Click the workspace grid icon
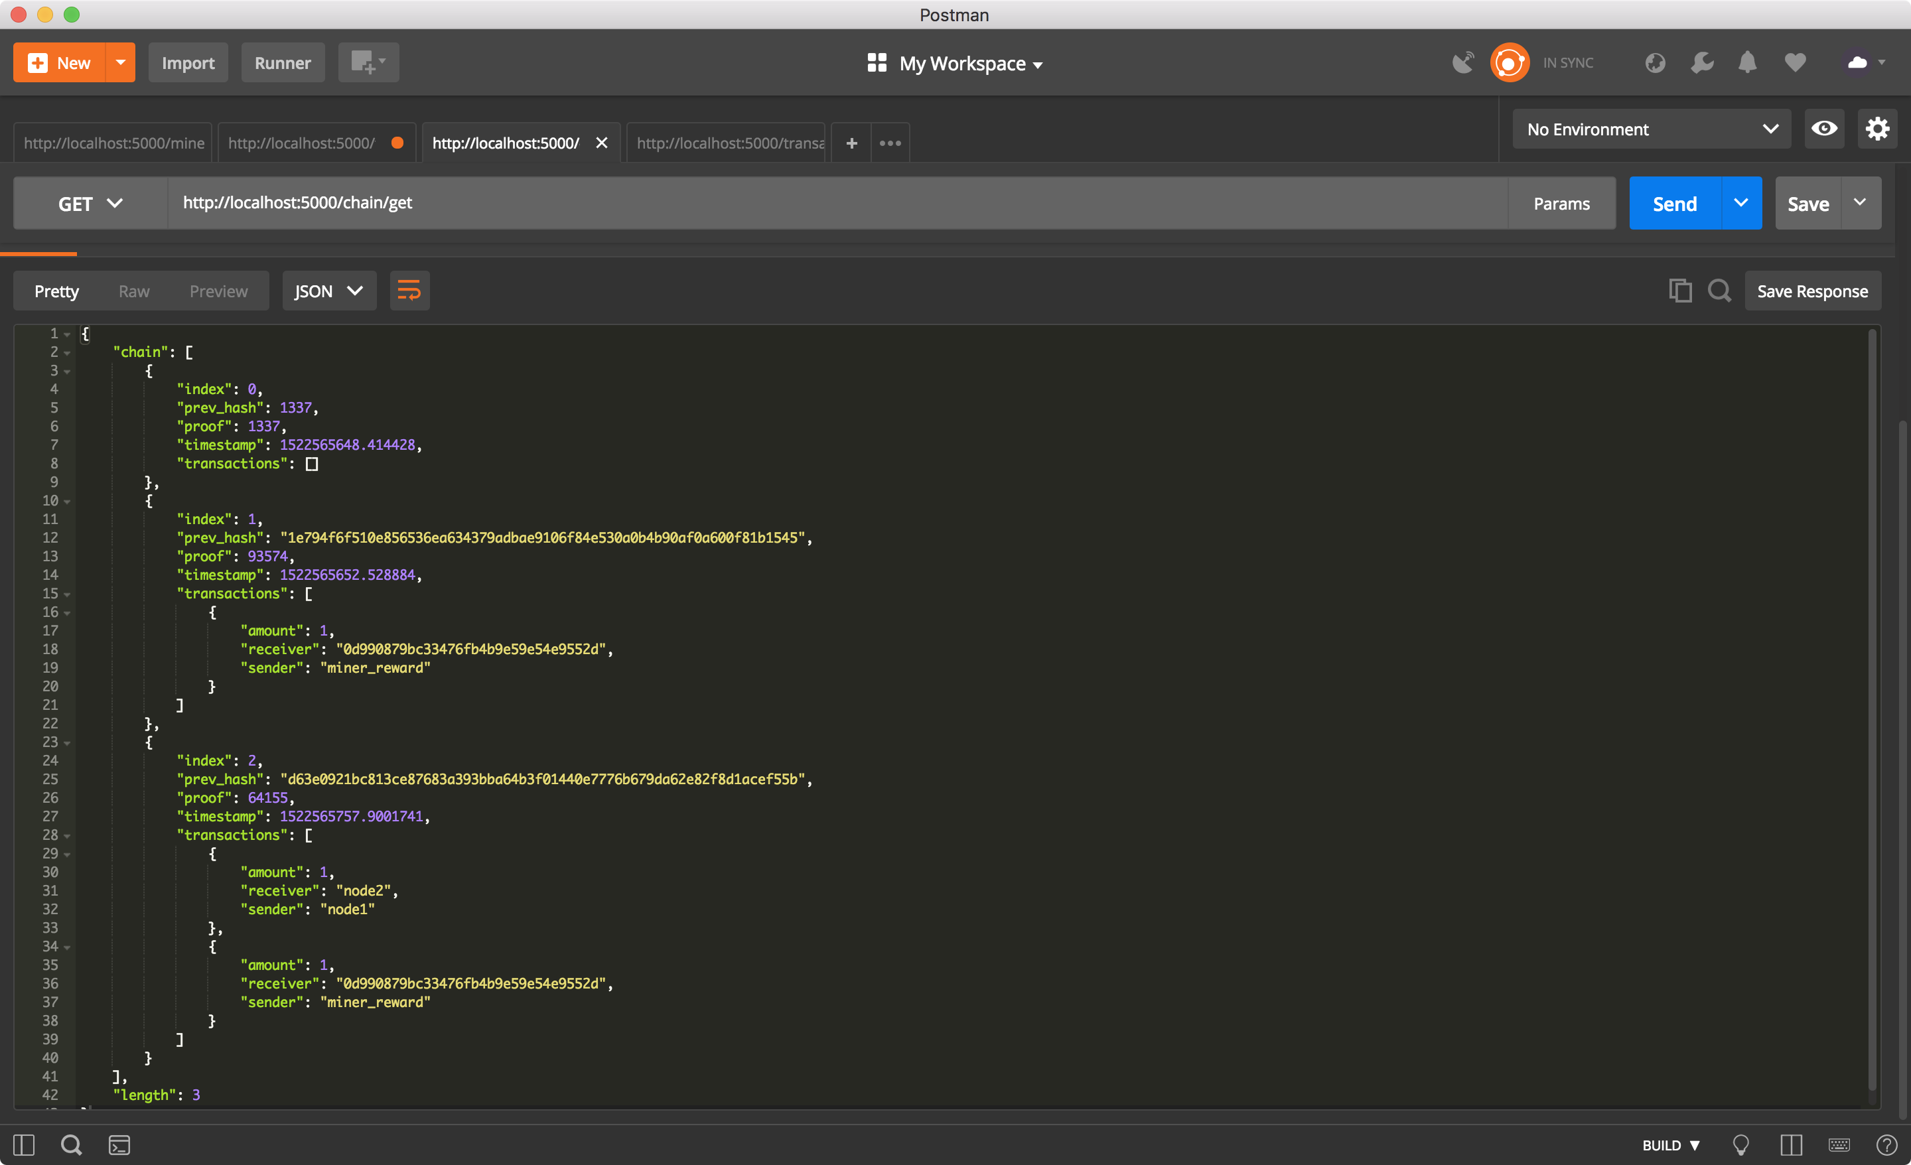The image size is (1911, 1165). click(x=877, y=63)
